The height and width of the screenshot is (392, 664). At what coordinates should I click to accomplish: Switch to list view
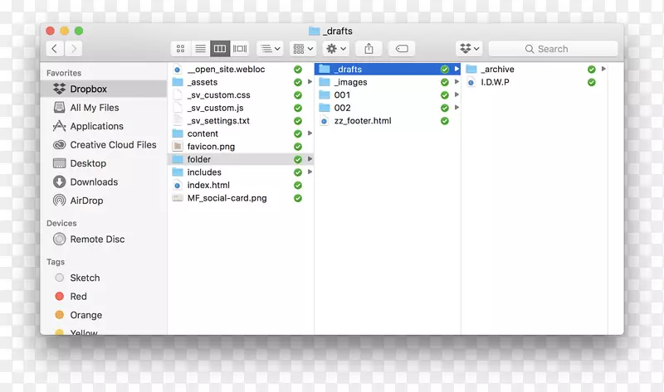pos(200,49)
